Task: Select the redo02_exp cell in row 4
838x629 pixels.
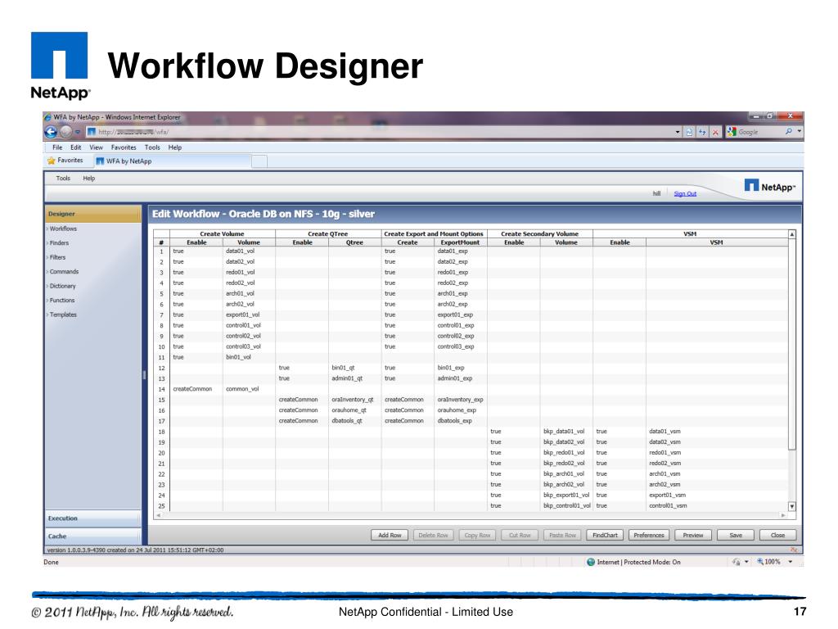Action: [460, 283]
